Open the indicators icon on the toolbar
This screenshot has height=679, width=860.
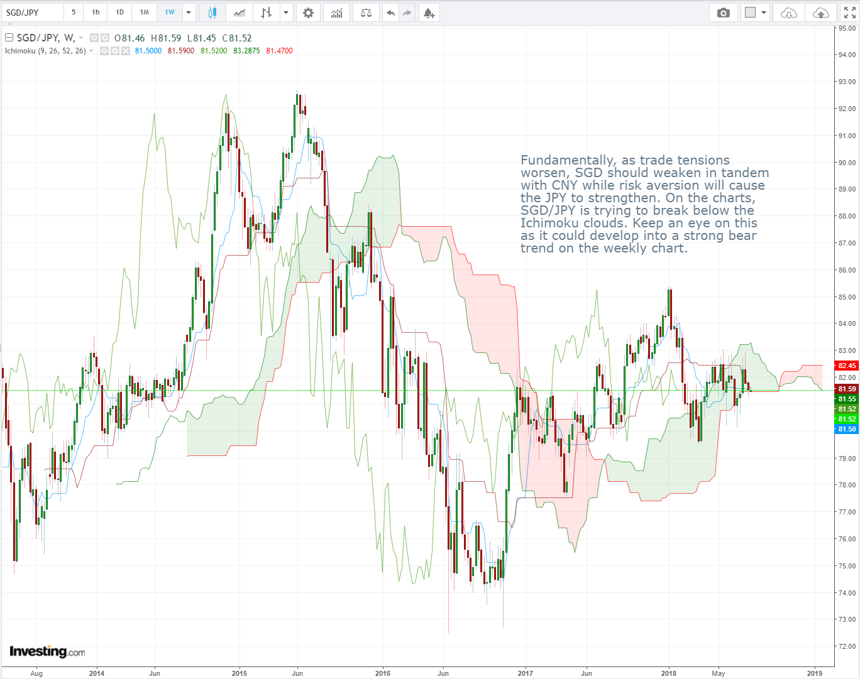(336, 13)
